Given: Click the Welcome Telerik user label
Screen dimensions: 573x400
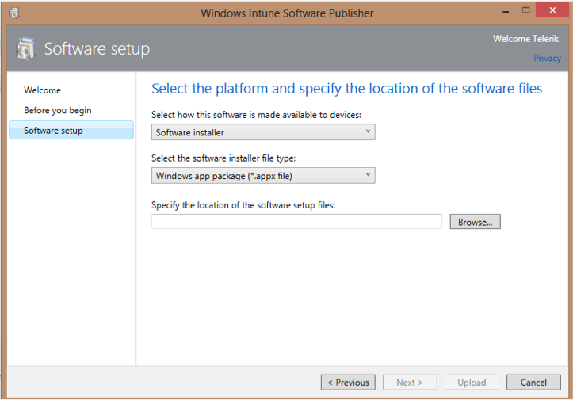Looking at the screenshot, I should point(526,38).
